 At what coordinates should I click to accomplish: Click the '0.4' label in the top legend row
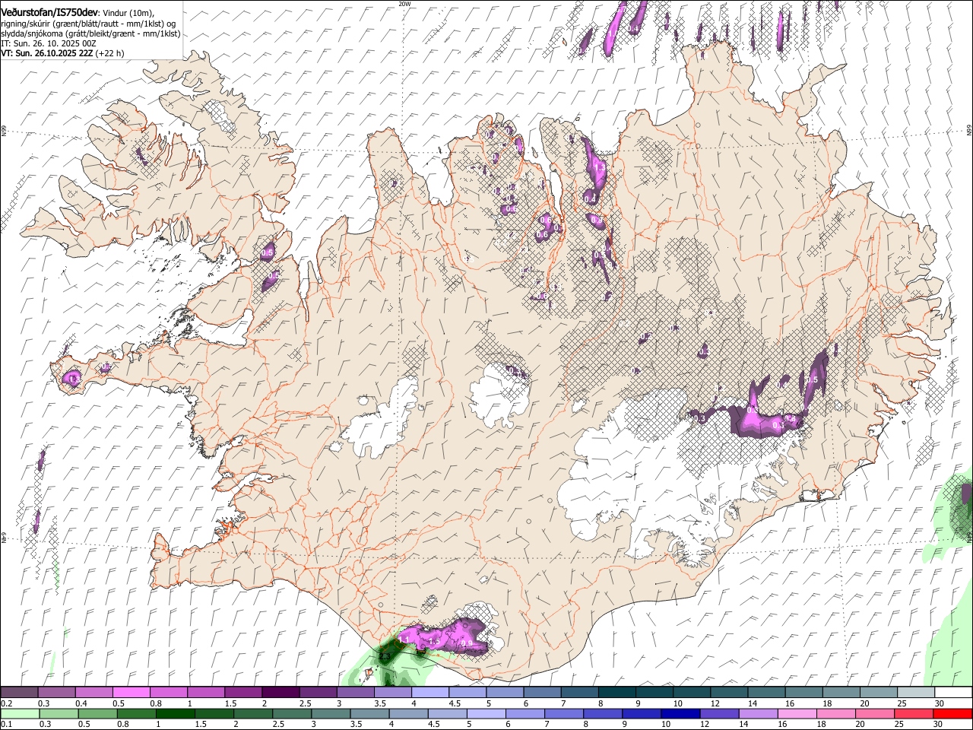(81, 703)
